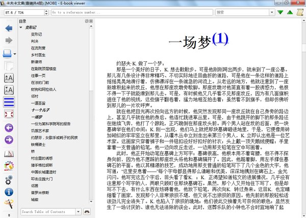Image resolution: width=306 pixels, height=218 pixels.
Task: Toggle full screen mode icon
Action: click(x=9, y=114)
